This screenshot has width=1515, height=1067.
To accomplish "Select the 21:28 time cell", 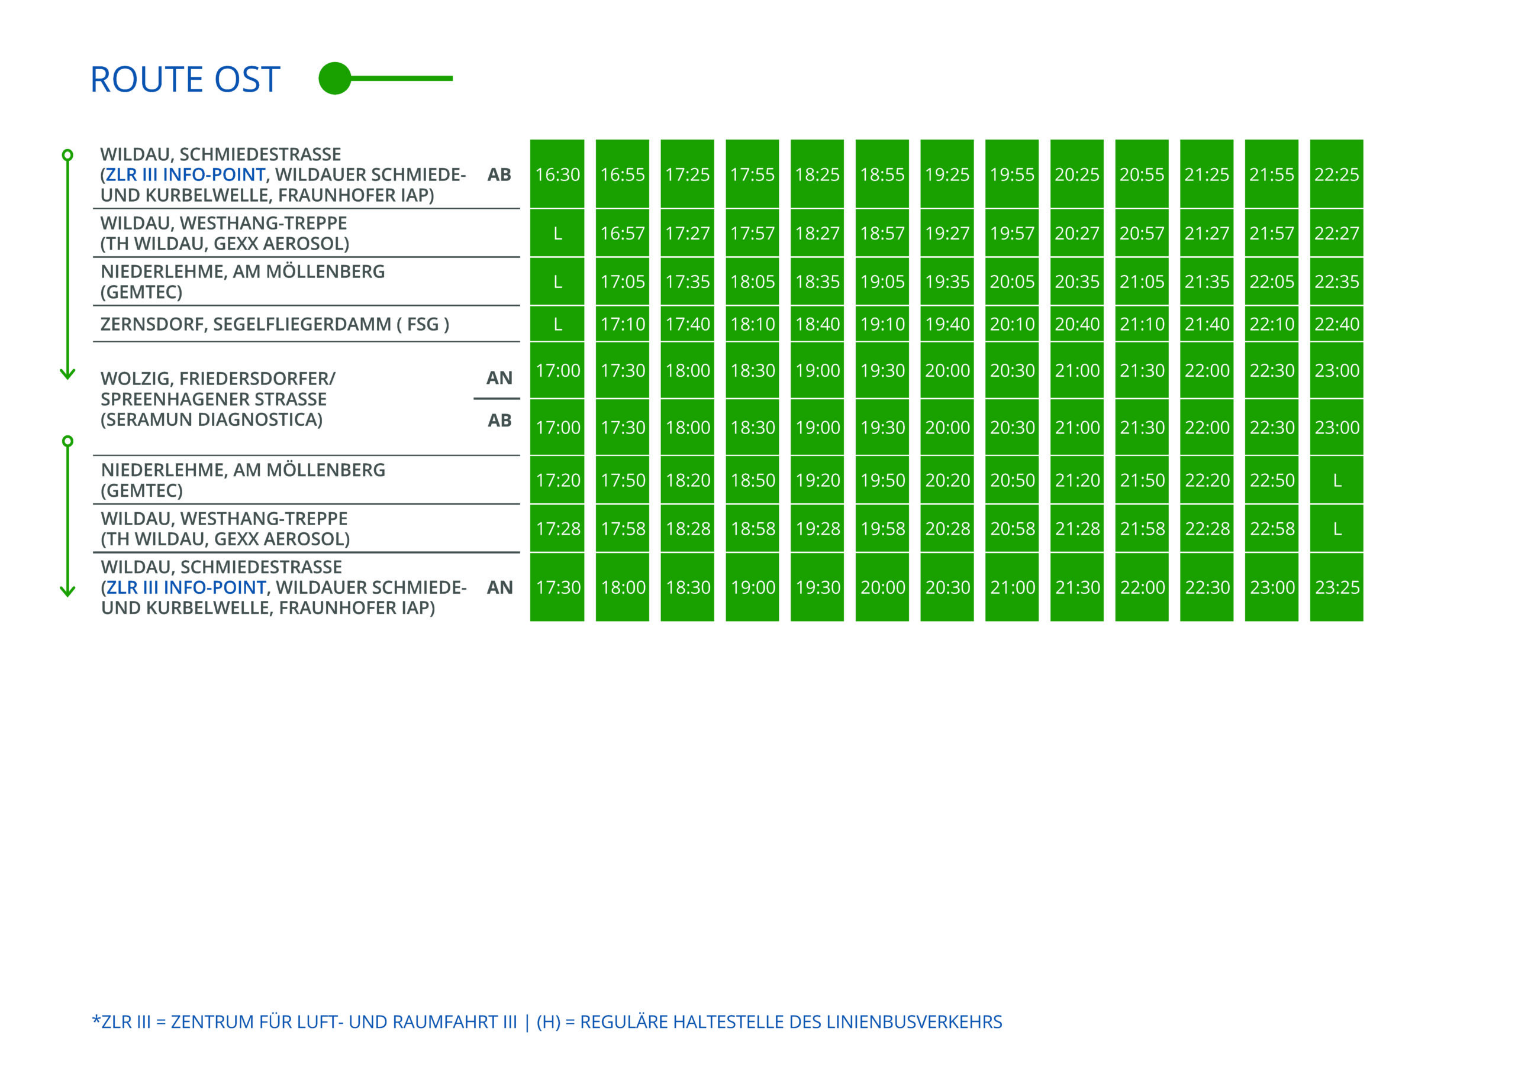I will pos(1077,529).
